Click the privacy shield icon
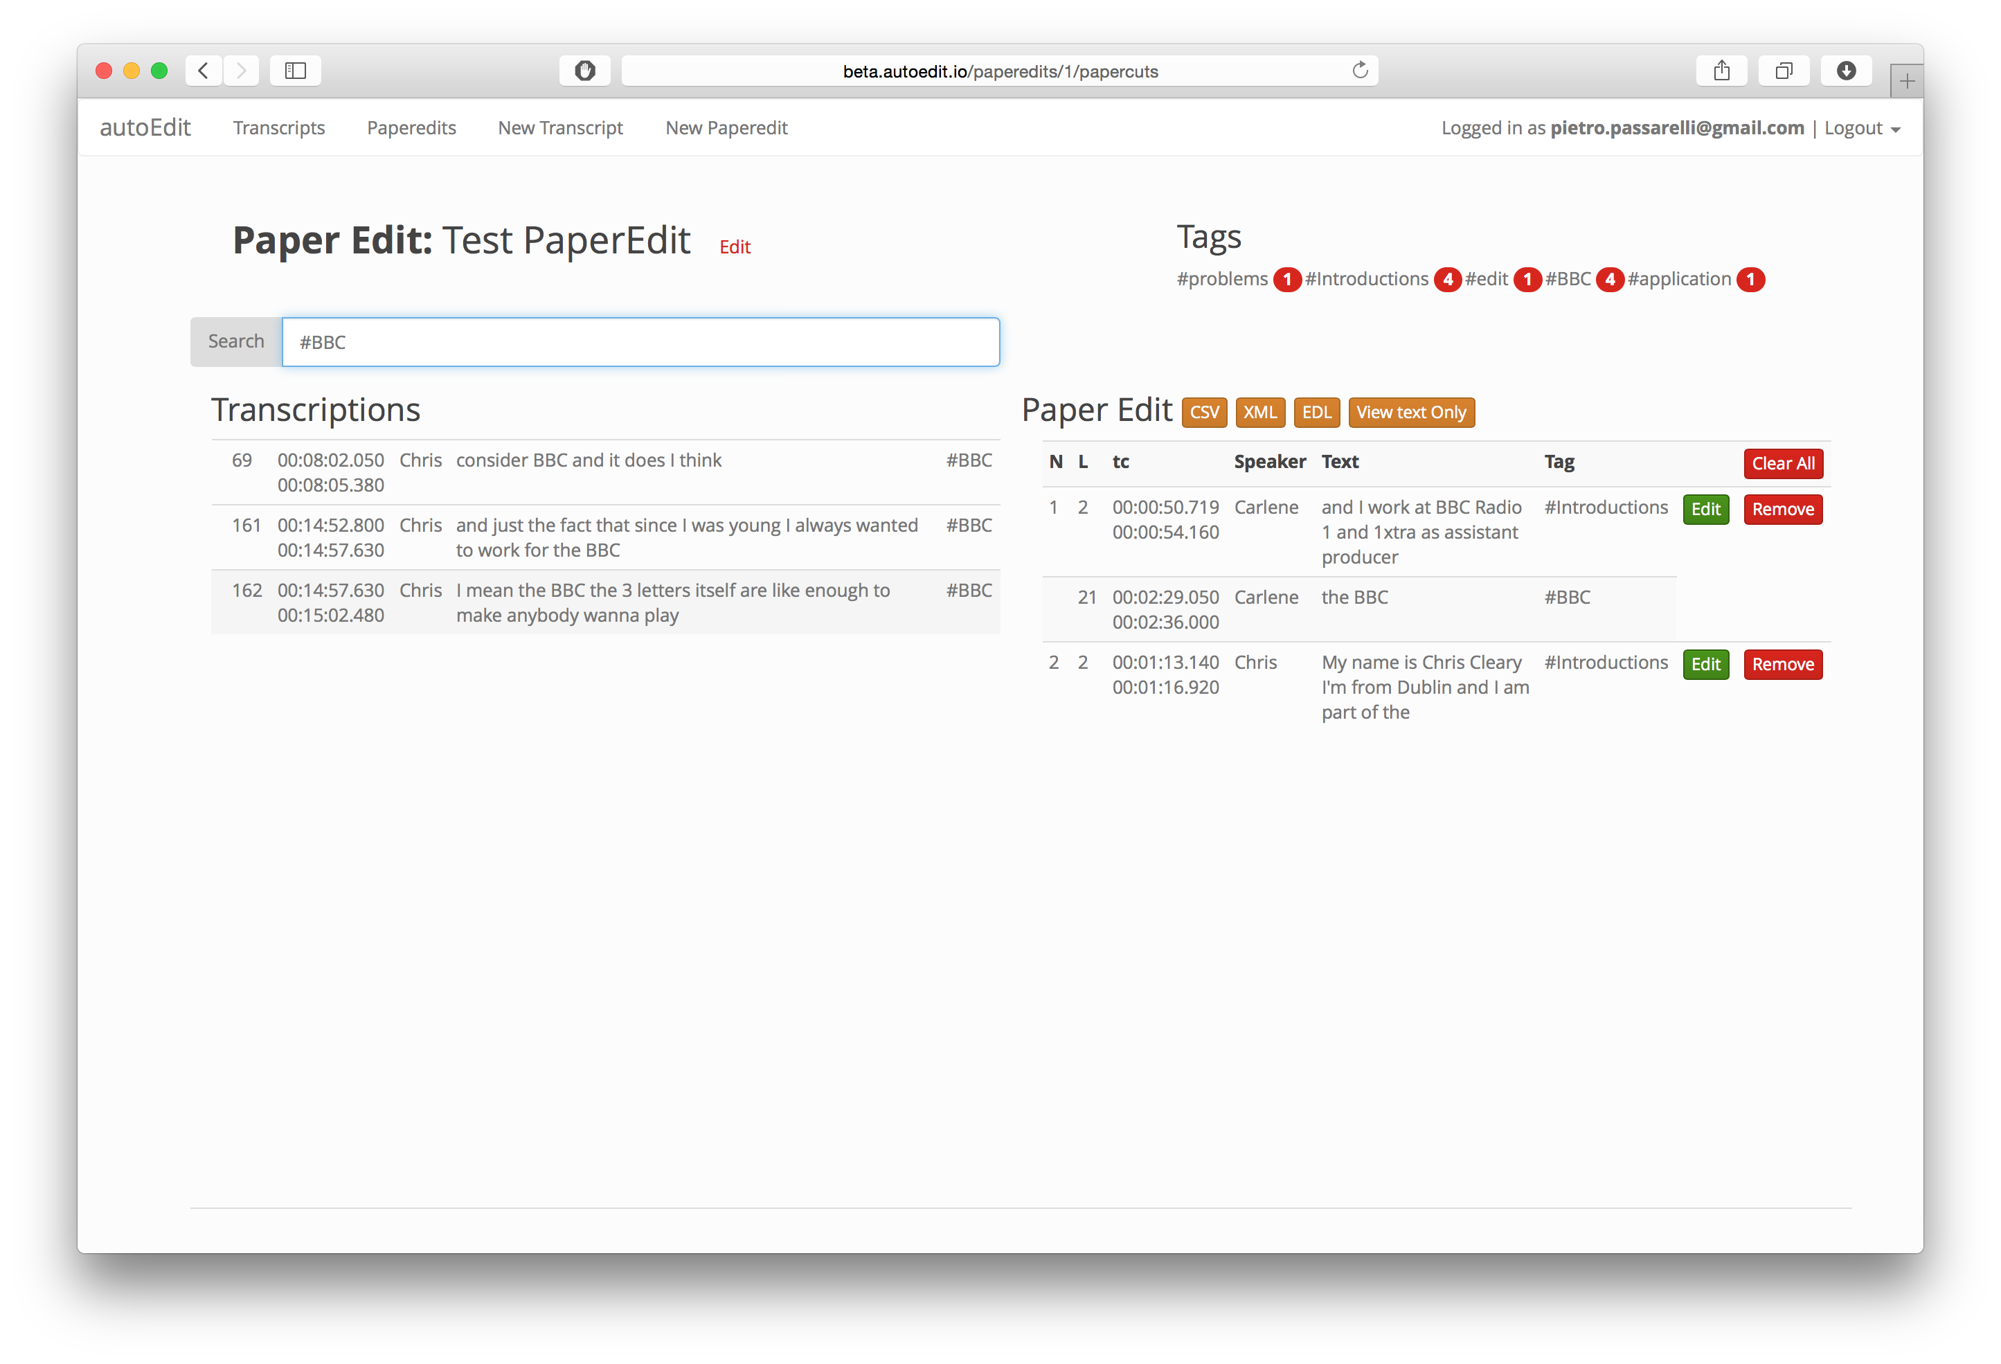 [584, 71]
